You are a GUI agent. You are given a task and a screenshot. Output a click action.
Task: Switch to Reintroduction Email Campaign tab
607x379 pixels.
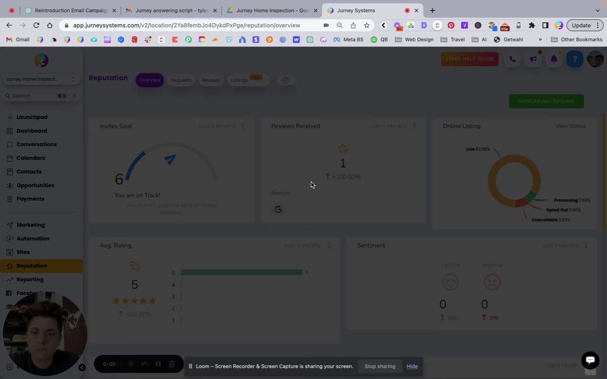point(71,11)
